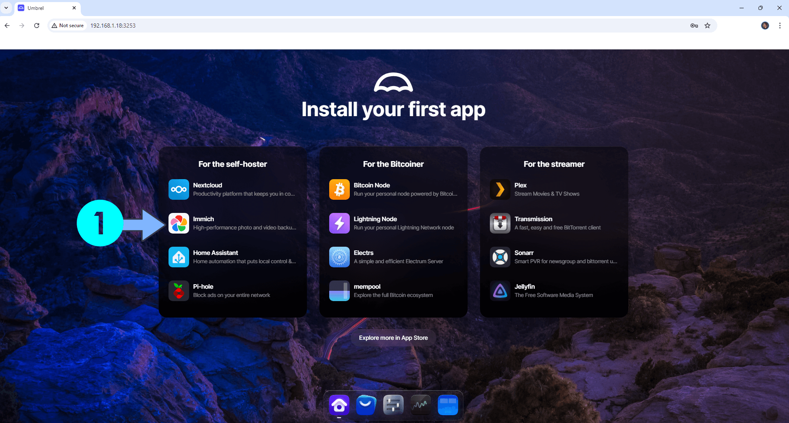Click the Not secure site info chip

[68, 26]
